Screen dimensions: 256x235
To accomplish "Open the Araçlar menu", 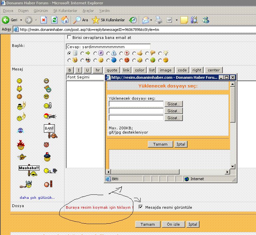I will (x=88, y=11).
